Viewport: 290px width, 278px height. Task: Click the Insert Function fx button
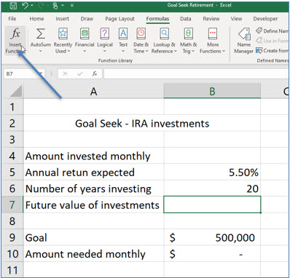(15, 40)
